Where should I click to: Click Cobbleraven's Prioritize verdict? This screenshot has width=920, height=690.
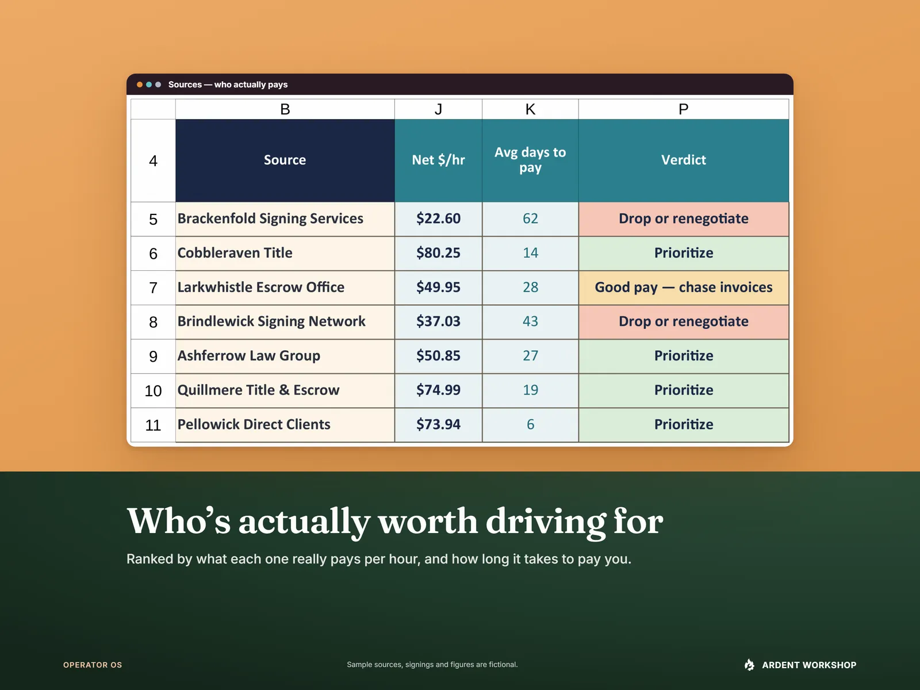tap(684, 254)
